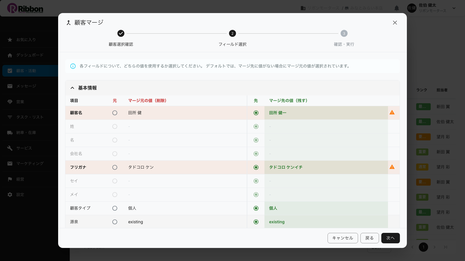The width and height of the screenshot is (465, 261).
Task: Click the ランク column header in background table
Action: click(422, 90)
